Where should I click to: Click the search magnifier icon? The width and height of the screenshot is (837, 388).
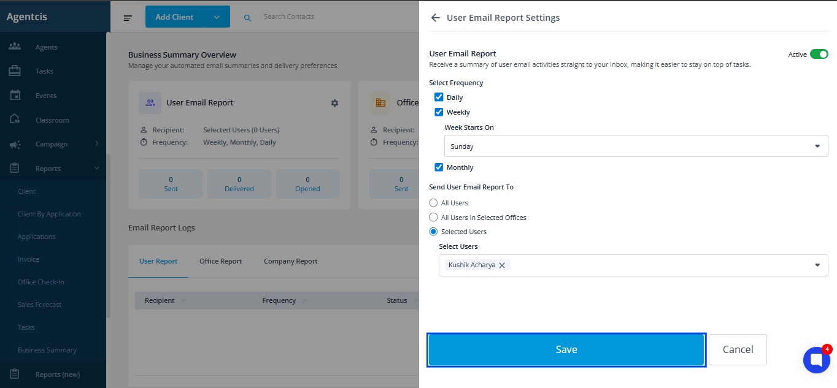click(248, 18)
